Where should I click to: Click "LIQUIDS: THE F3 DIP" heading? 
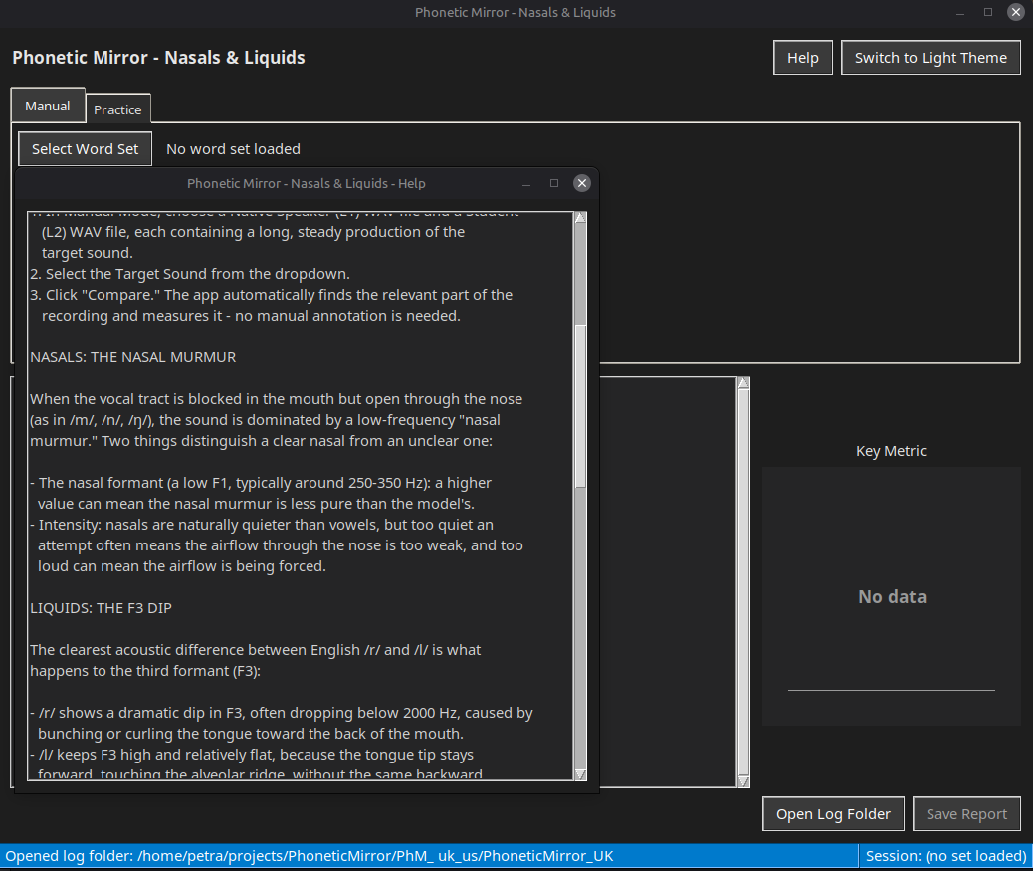101,608
